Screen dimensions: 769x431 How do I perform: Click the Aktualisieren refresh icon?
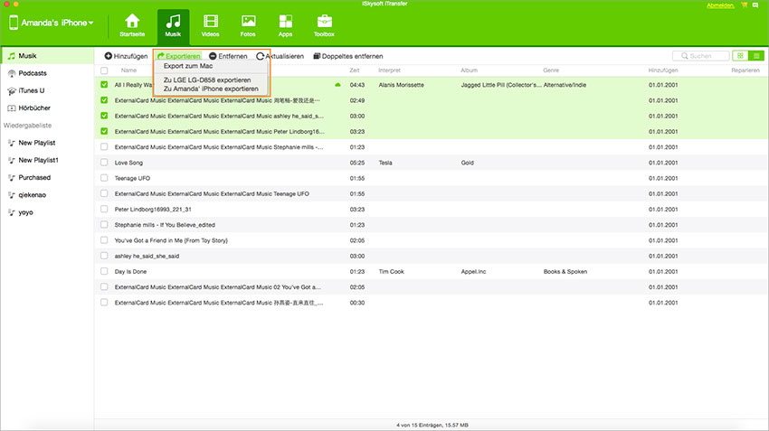[260, 56]
